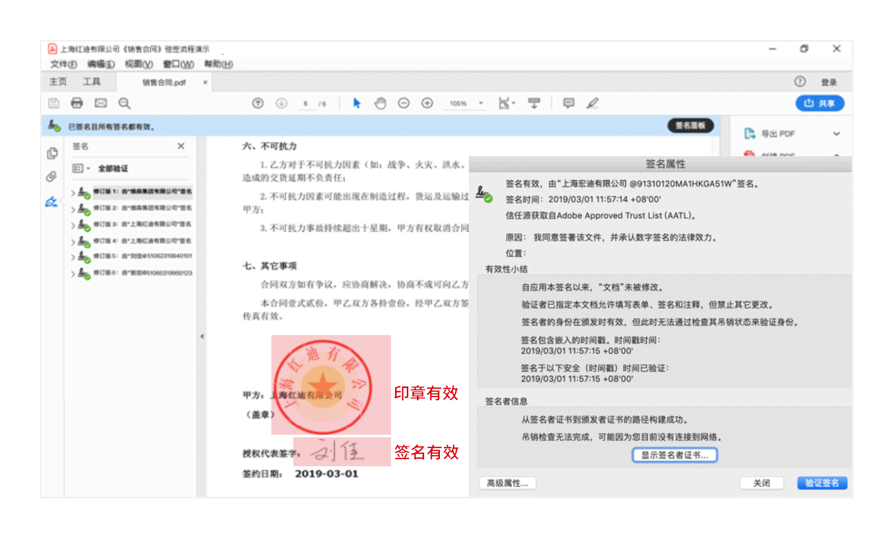Click the 导出 PDF label
Screen dimensions: 893x538
[x=778, y=134]
